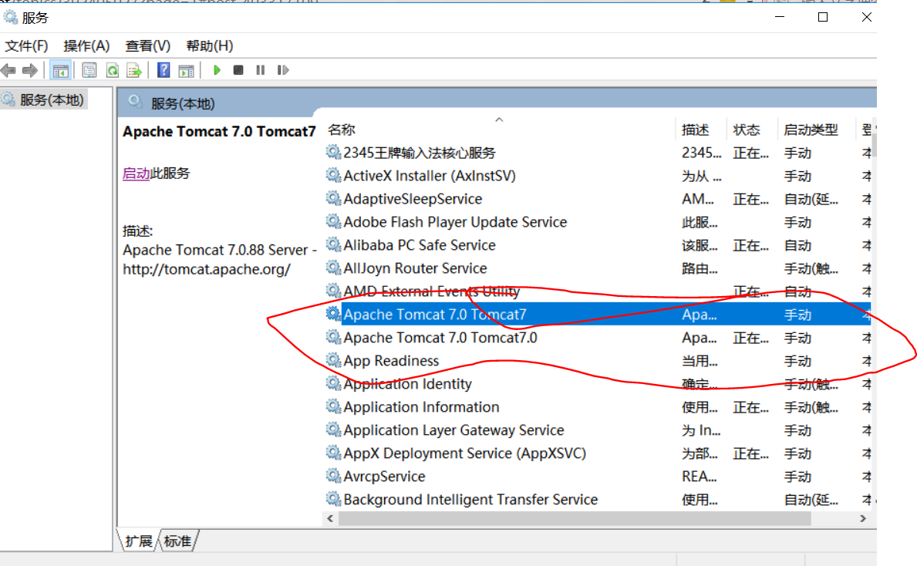917x566 pixels.
Task: Click the Stop service square icon
Action: pos(238,70)
